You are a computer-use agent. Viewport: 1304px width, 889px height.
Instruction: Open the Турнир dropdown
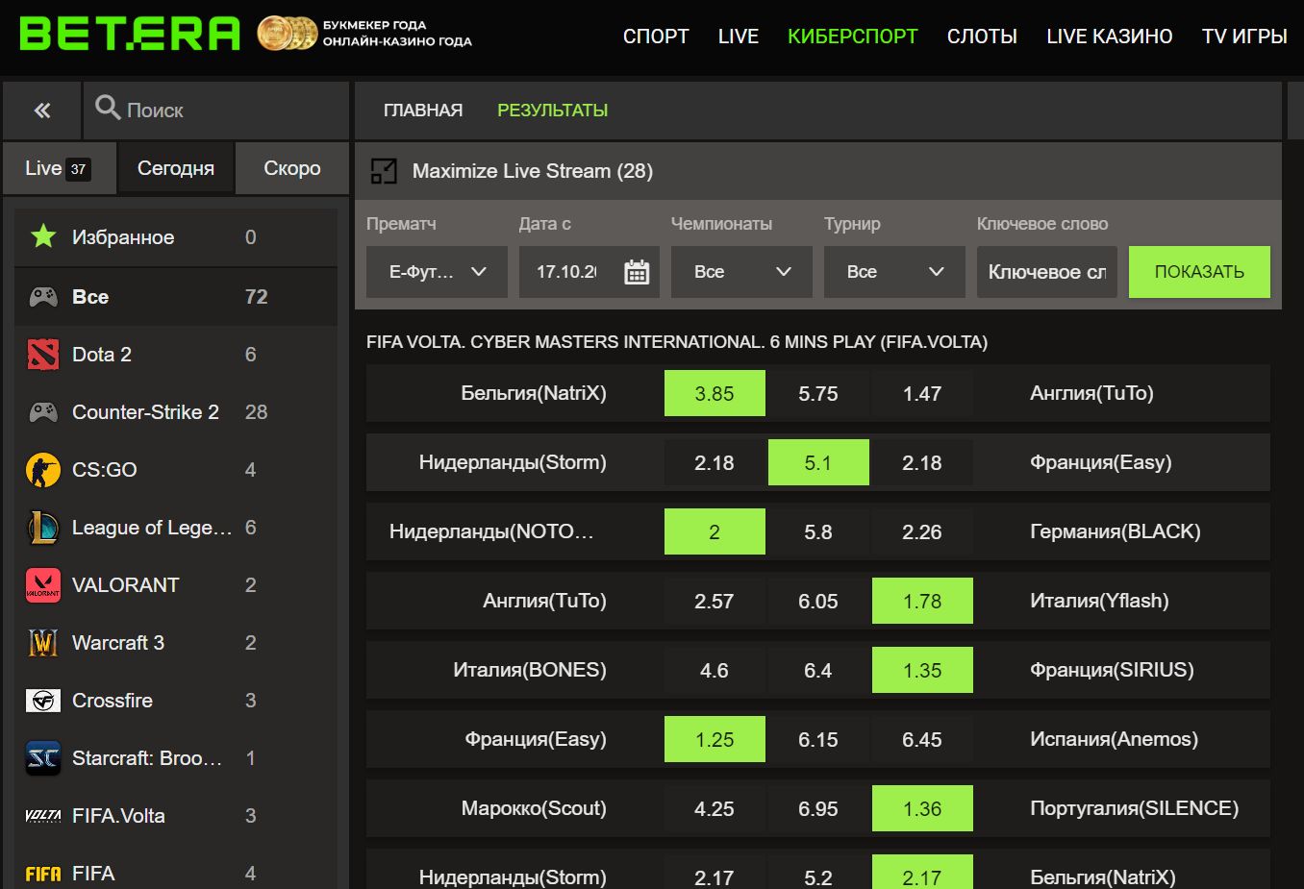894,272
